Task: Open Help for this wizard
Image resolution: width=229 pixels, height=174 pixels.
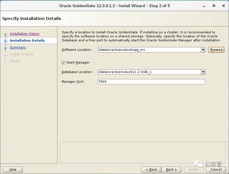Action: [13, 169]
